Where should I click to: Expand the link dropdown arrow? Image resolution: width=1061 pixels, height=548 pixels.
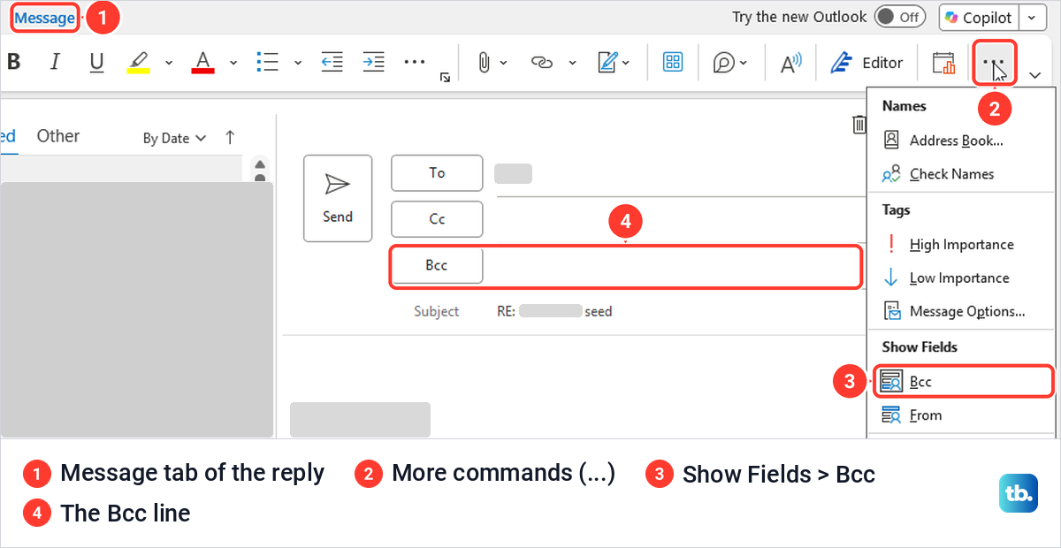coord(572,63)
